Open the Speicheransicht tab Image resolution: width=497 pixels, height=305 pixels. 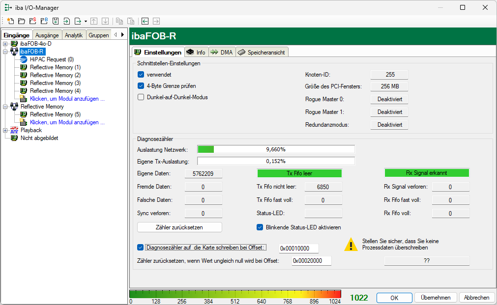[x=262, y=53]
